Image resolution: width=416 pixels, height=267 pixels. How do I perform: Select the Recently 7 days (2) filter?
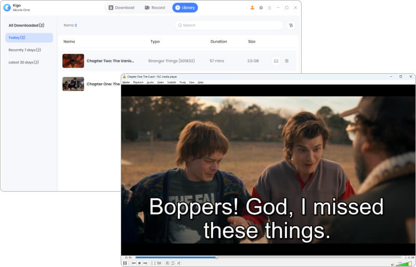click(24, 50)
